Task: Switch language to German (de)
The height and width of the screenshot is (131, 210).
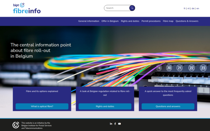Action: pyautogui.click(x=193, y=8)
